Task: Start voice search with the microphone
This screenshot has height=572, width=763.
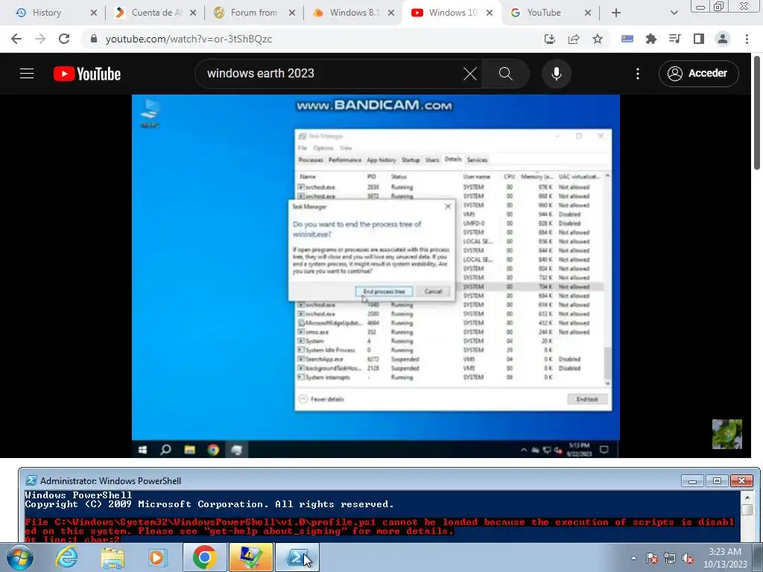Action: coord(556,74)
